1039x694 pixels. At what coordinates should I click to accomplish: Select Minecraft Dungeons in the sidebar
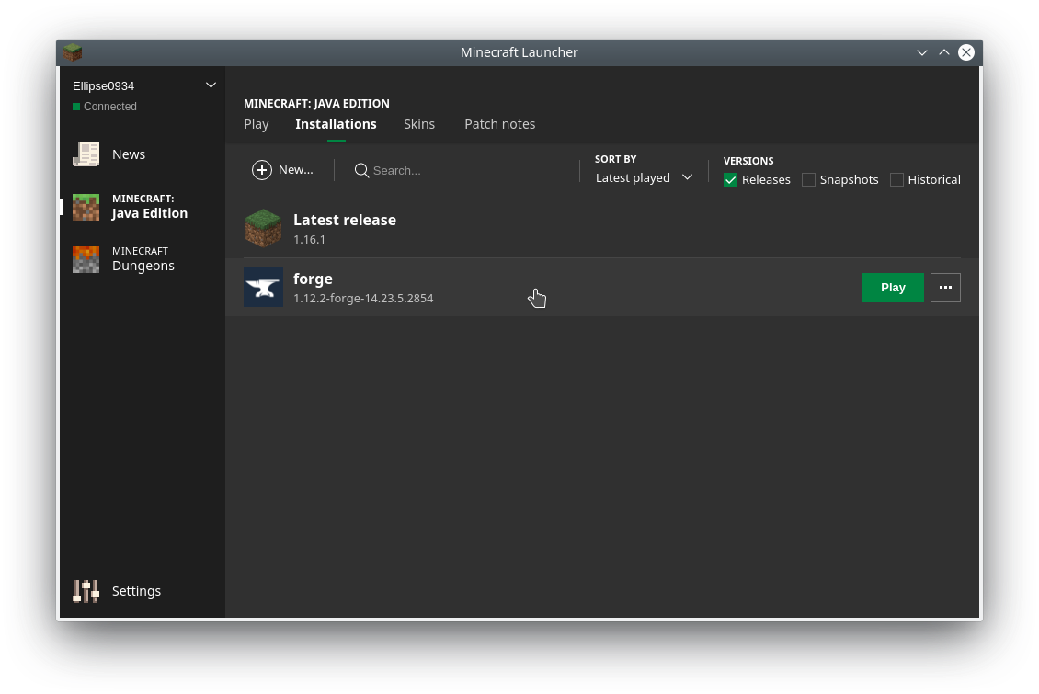[x=143, y=259]
